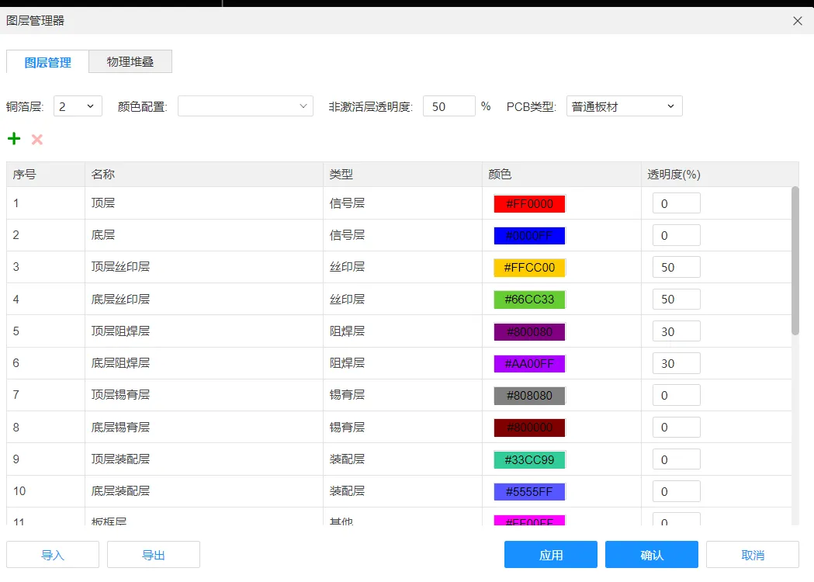Switch to the 物理堆叠 tab
The height and width of the screenshot is (582, 814).
click(x=130, y=62)
